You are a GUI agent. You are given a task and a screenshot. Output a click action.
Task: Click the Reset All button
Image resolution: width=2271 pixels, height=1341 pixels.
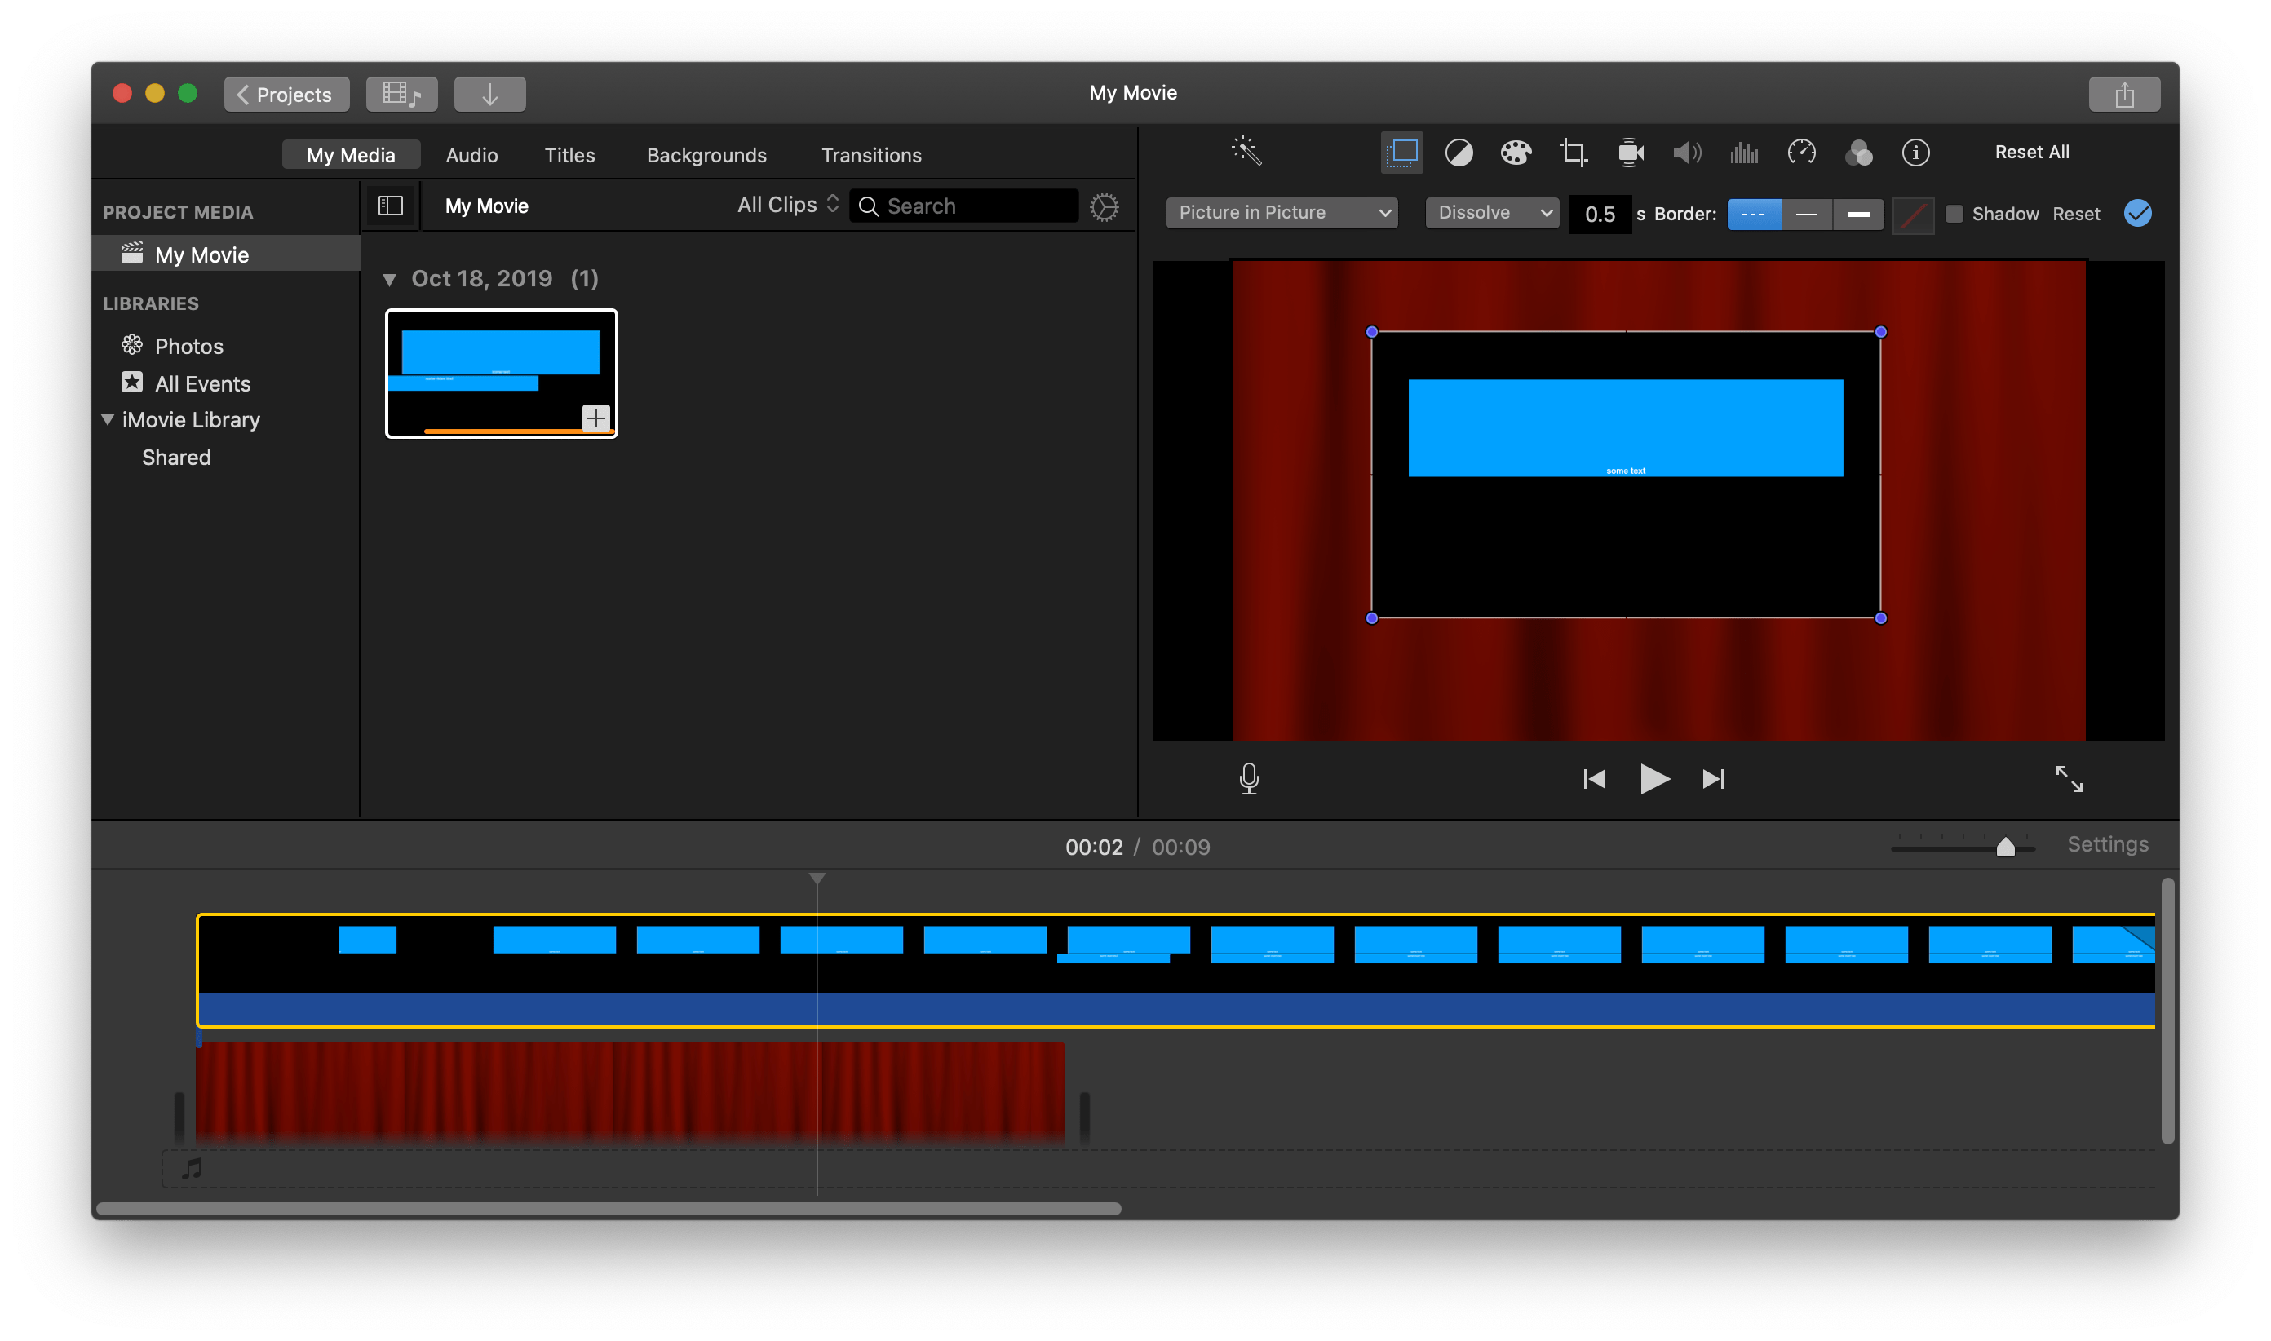coord(2030,151)
